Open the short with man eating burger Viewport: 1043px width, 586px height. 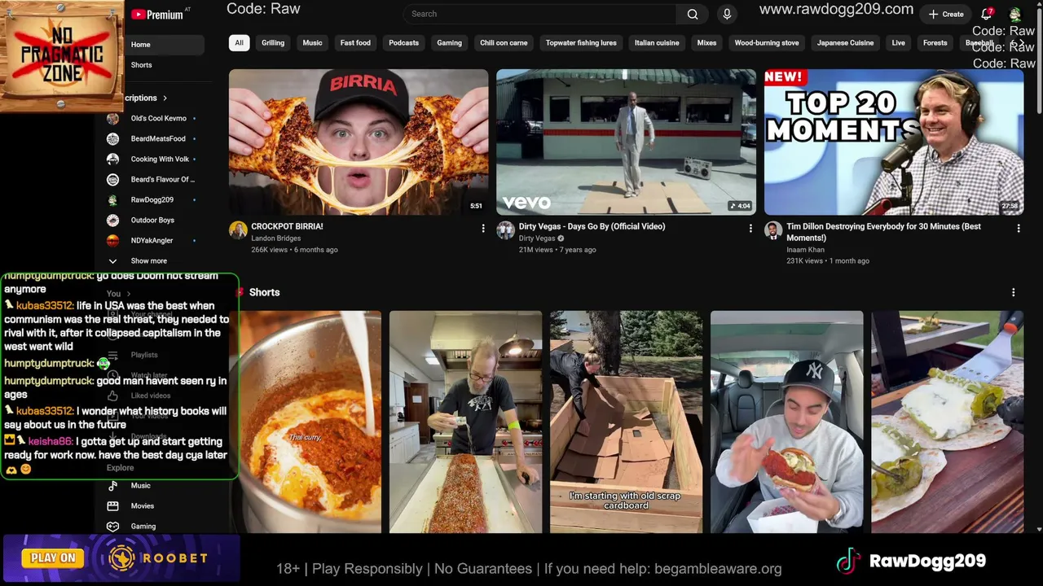tap(786, 422)
